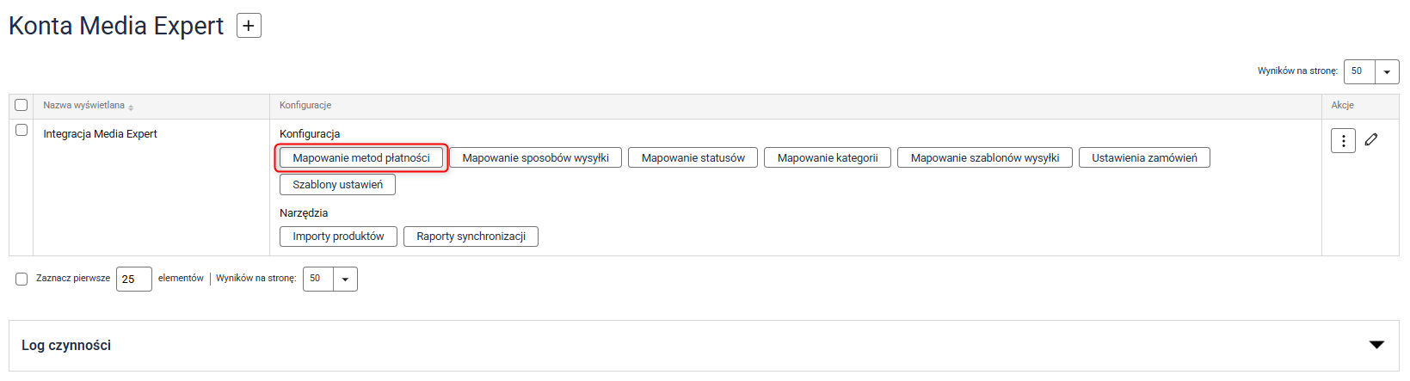Open the three-dot actions menu for Integracja Media Expert

pyautogui.click(x=1343, y=140)
